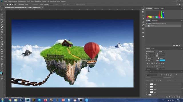
Task: Open the Layers panel menu
Action: pyautogui.click(x=182, y=72)
